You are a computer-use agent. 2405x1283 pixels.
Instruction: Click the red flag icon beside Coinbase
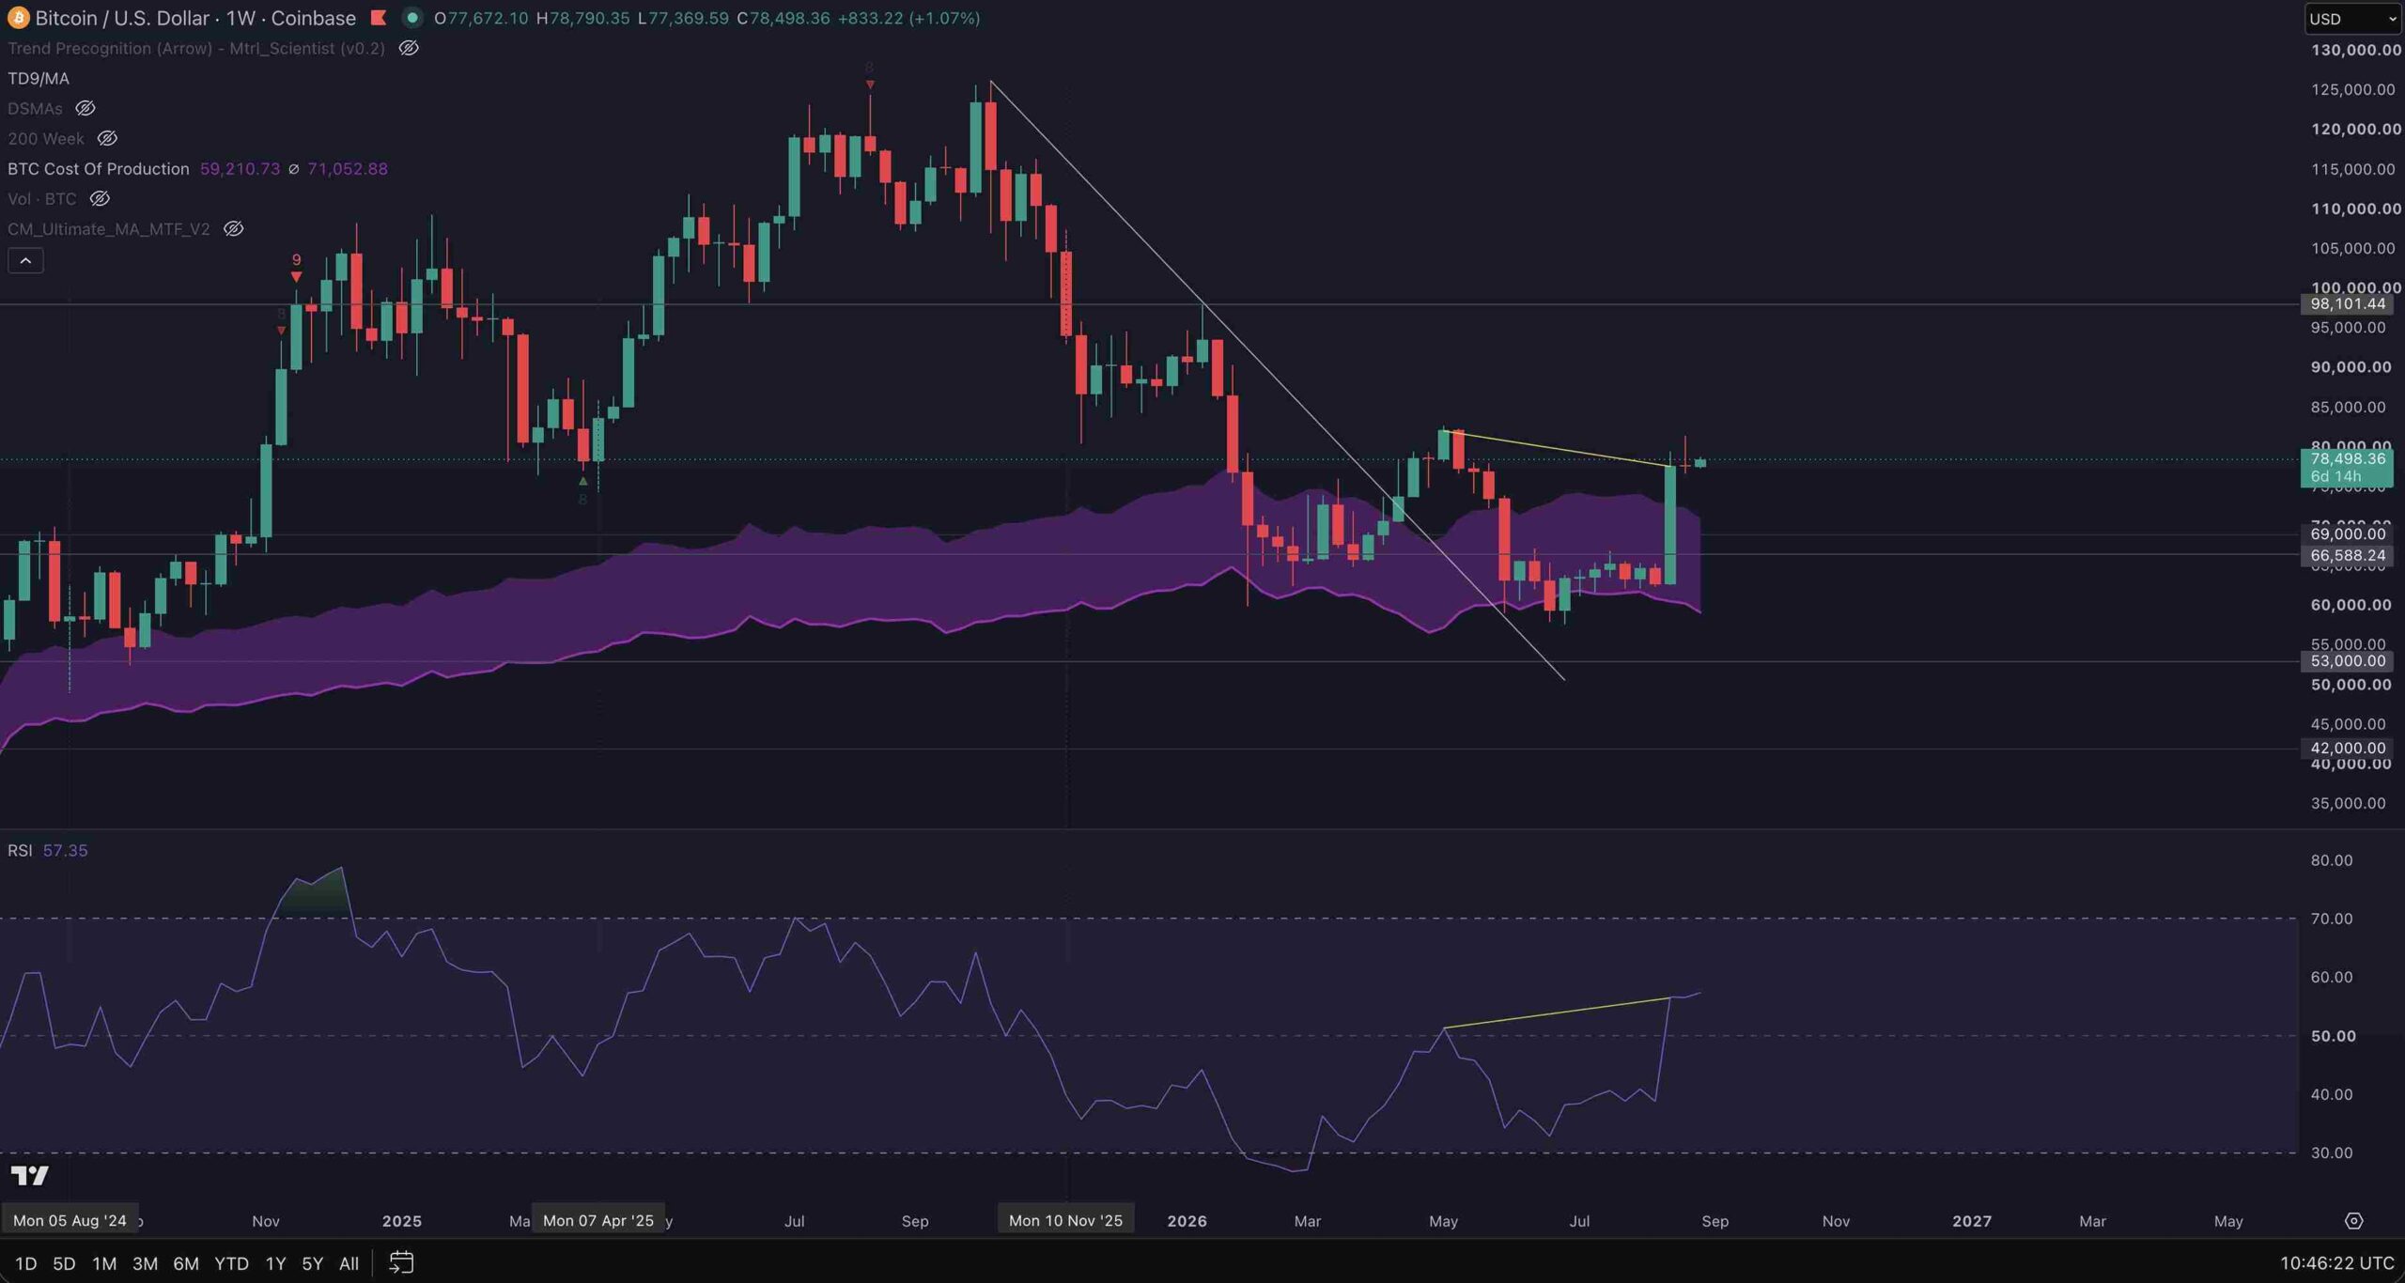tap(379, 18)
